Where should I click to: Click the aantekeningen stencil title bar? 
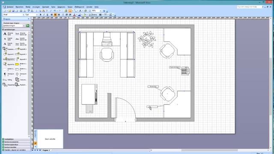[x=15, y=30]
